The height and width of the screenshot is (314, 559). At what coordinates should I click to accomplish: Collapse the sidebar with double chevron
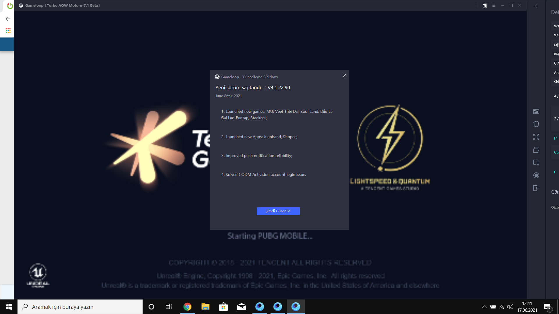pyautogui.click(x=536, y=6)
